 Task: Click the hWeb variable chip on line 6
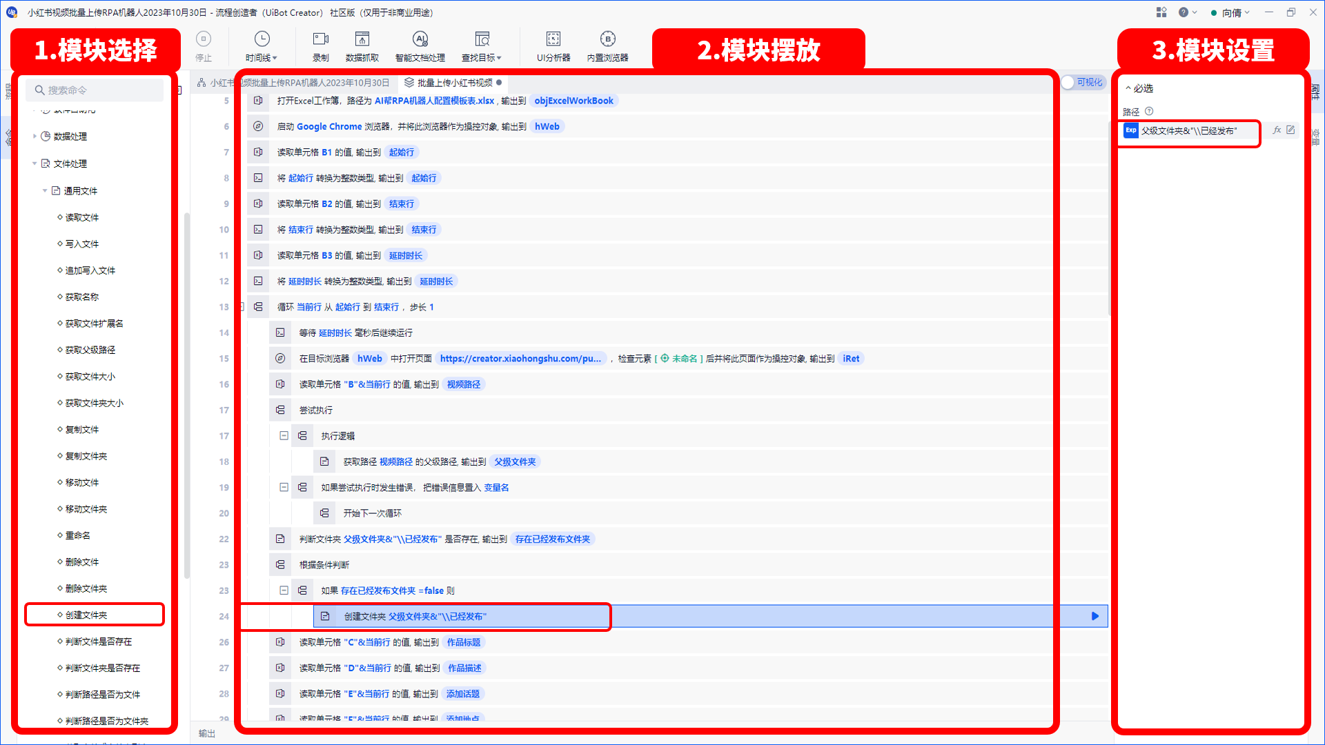pos(547,126)
